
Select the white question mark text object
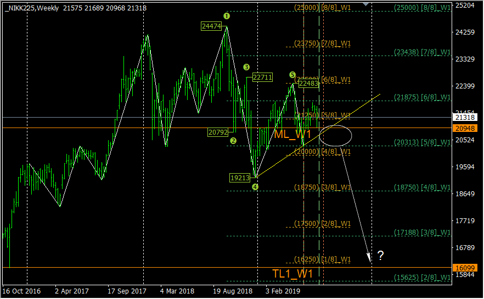[381, 256]
